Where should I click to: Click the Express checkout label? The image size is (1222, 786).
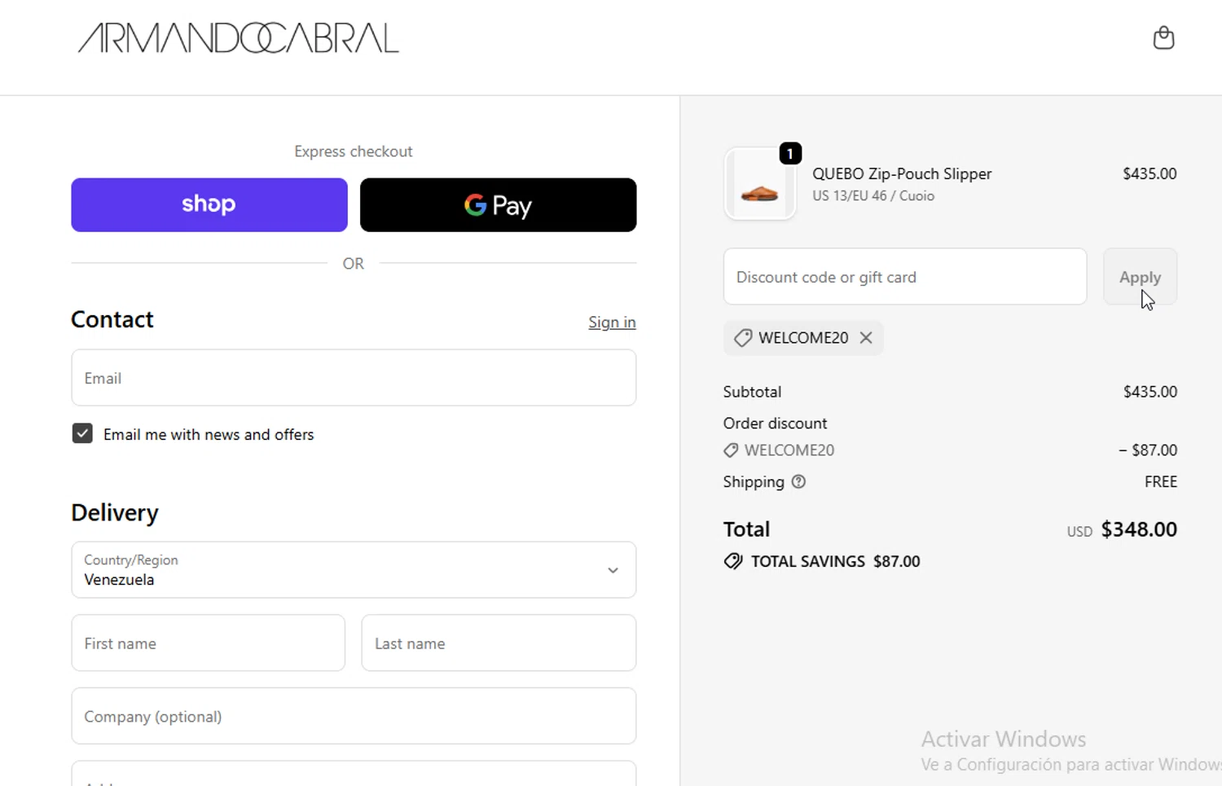(x=354, y=151)
